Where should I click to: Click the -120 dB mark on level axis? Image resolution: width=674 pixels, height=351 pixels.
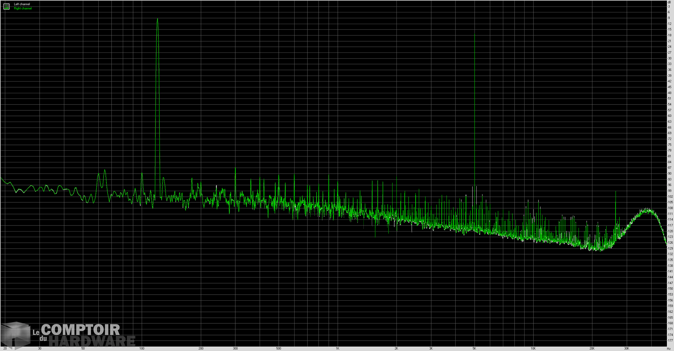669,231
